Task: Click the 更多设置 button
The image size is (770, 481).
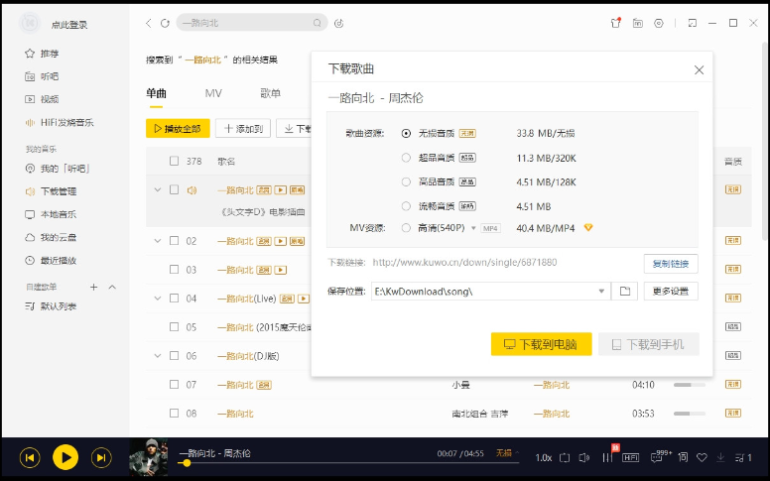Action: pos(671,291)
